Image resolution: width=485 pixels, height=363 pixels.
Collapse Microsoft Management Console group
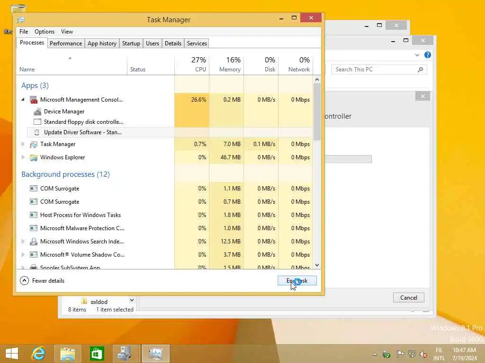tap(23, 99)
